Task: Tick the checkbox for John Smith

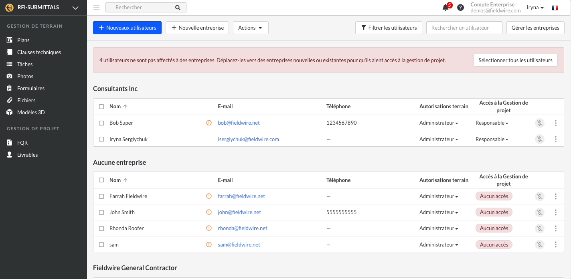Action: pos(101,212)
